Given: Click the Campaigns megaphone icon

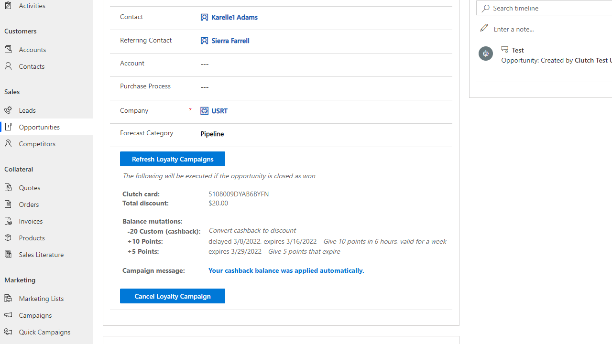Looking at the screenshot, I should [x=8, y=315].
